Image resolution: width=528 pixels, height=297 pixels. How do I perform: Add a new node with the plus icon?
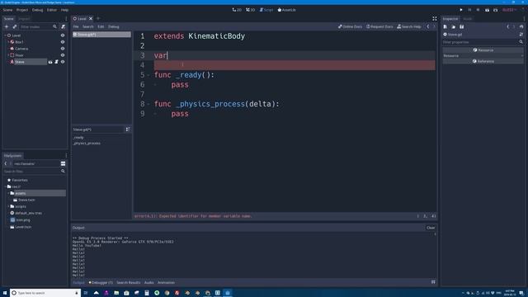point(7,26)
